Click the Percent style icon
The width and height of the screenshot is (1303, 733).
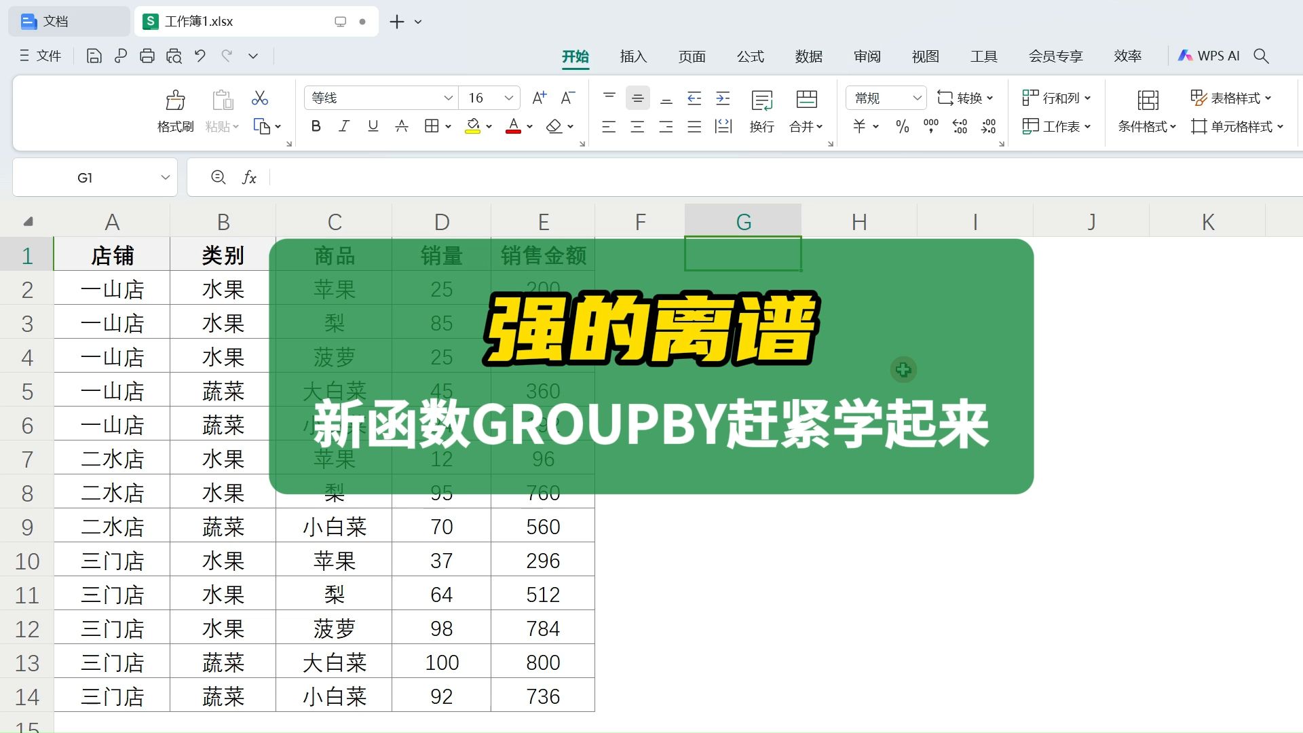(902, 127)
